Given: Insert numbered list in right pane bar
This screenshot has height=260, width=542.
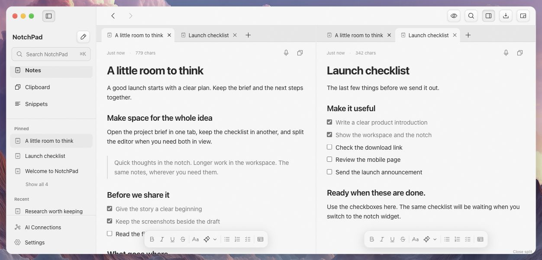Looking at the screenshot, I should (x=457, y=239).
